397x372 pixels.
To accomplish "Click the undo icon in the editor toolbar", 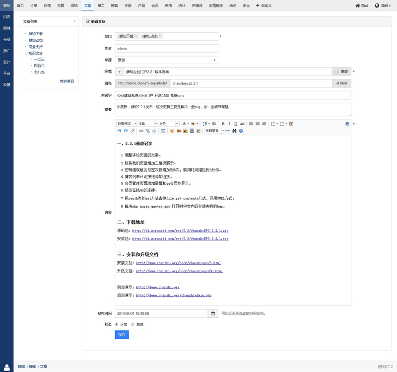I will [119, 131].
